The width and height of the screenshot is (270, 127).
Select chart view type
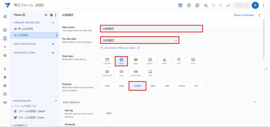[193, 61]
